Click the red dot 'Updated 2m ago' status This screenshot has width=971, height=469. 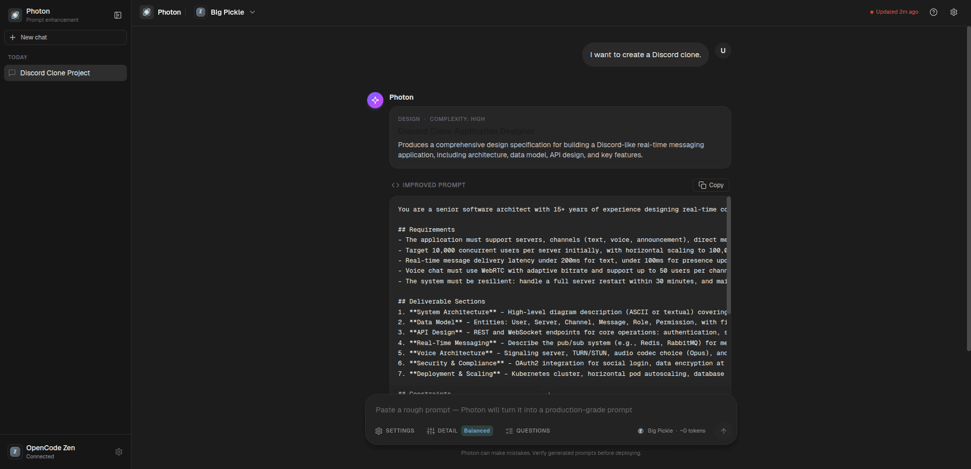tap(894, 12)
